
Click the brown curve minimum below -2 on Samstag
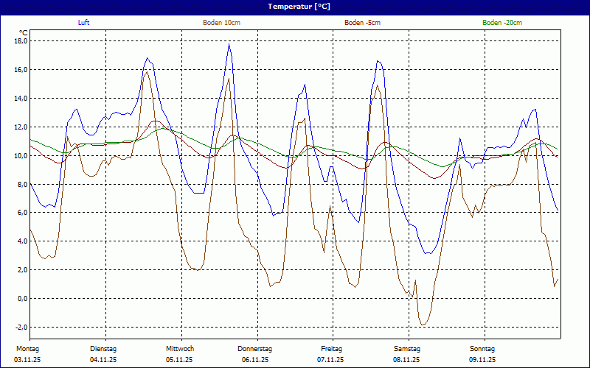[x=423, y=325]
